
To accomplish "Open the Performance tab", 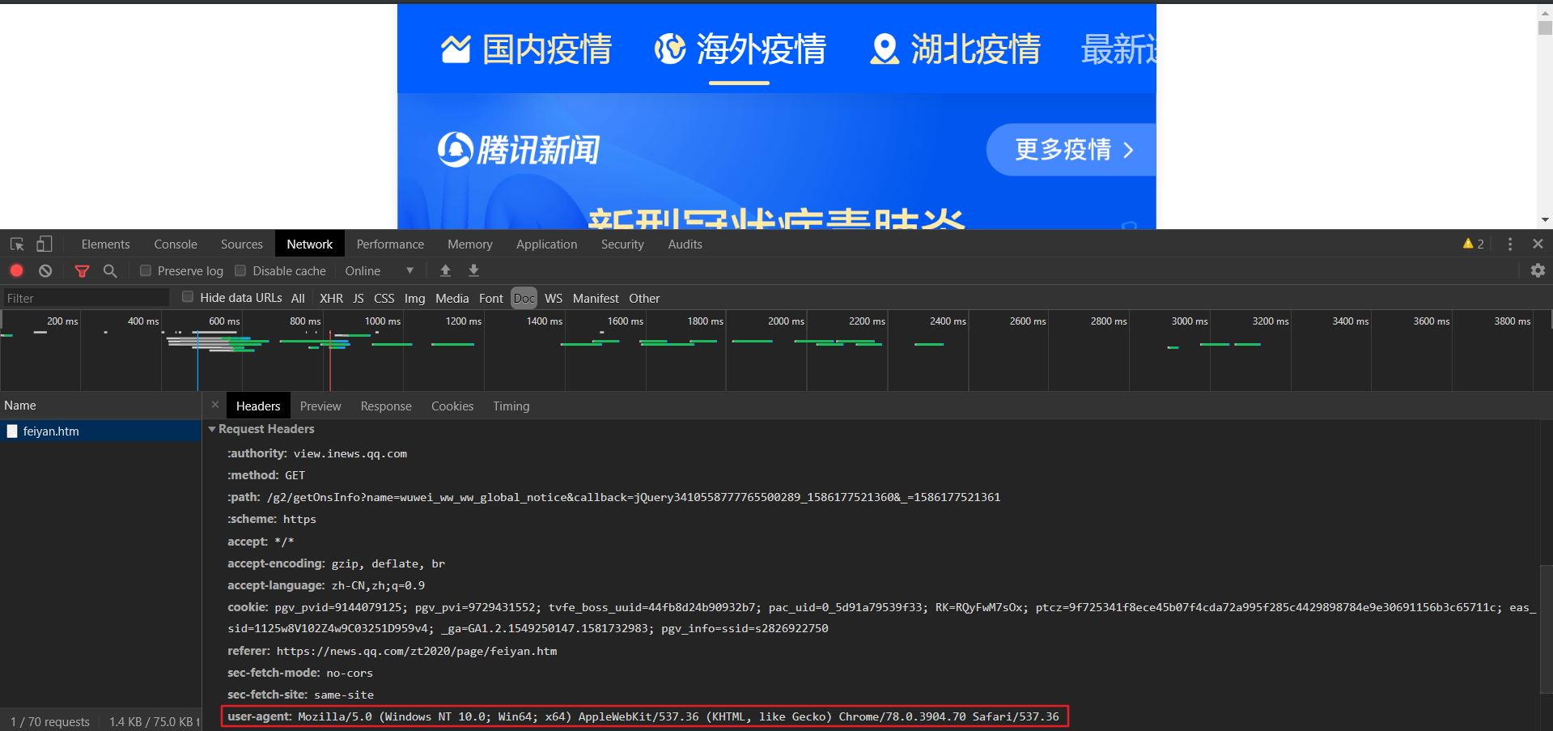I will 390,244.
